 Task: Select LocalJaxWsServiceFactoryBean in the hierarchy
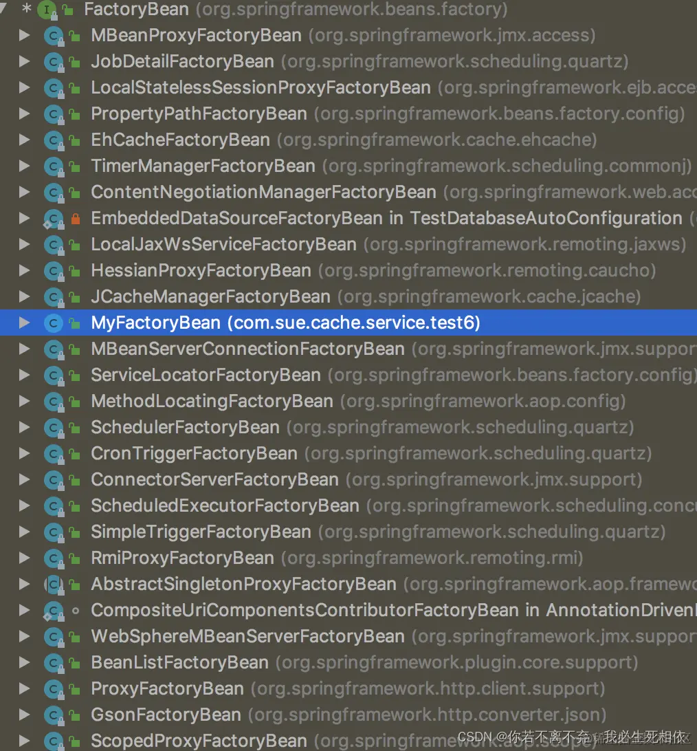click(348, 244)
